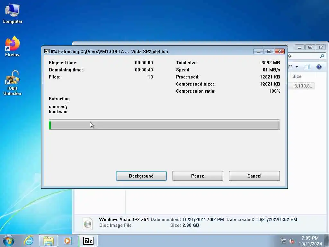Click the Date created value 10/21/2024 6:52 PM
This screenshot has height=247, width=329.
click(x=276, y=219)
